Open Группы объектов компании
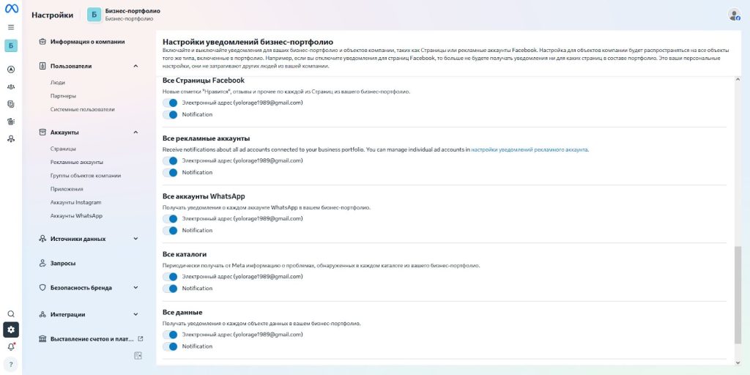Screen dimensions: 750x375 [86, 176]
